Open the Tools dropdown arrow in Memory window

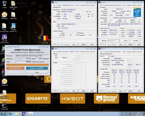pyautogui.click(x=78, y=91)
